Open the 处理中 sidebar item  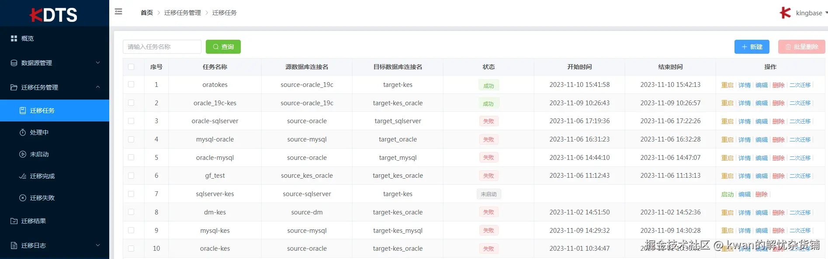tap(55, 132)
